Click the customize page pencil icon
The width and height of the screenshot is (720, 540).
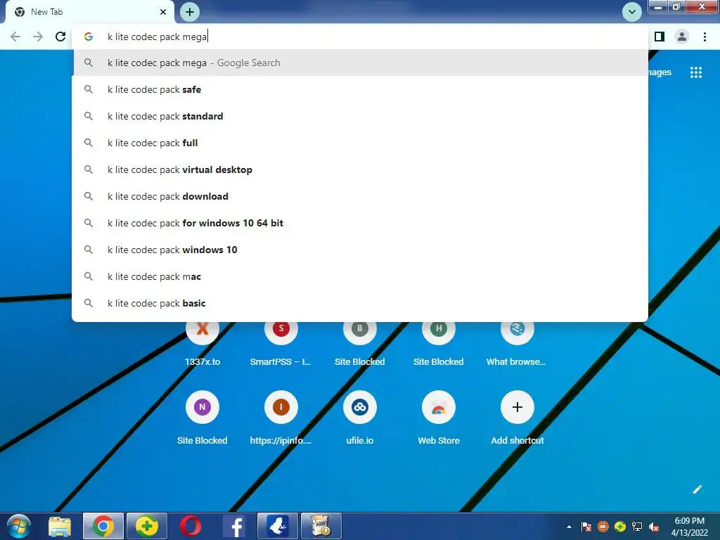(697, 489)
